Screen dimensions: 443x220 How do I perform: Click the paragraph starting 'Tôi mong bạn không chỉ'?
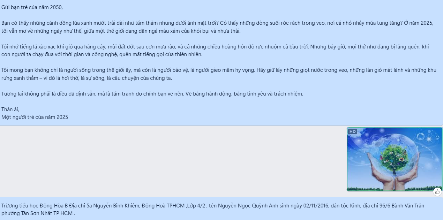[219, 74]
